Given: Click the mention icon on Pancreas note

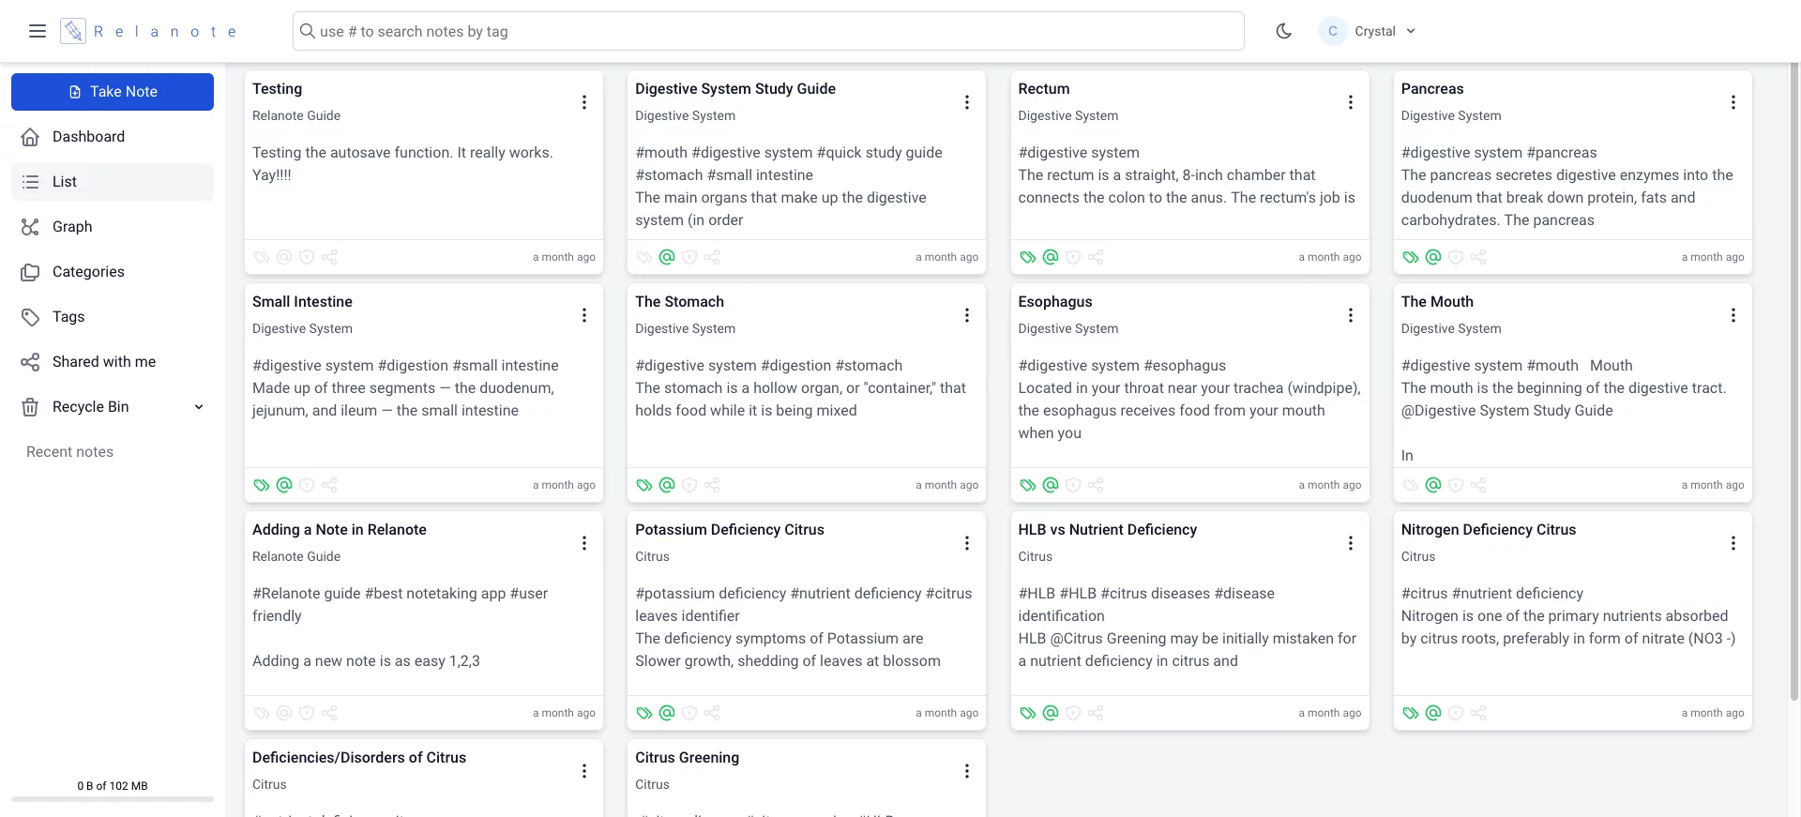Looking at the screenshot, I should coord(1433,257).
